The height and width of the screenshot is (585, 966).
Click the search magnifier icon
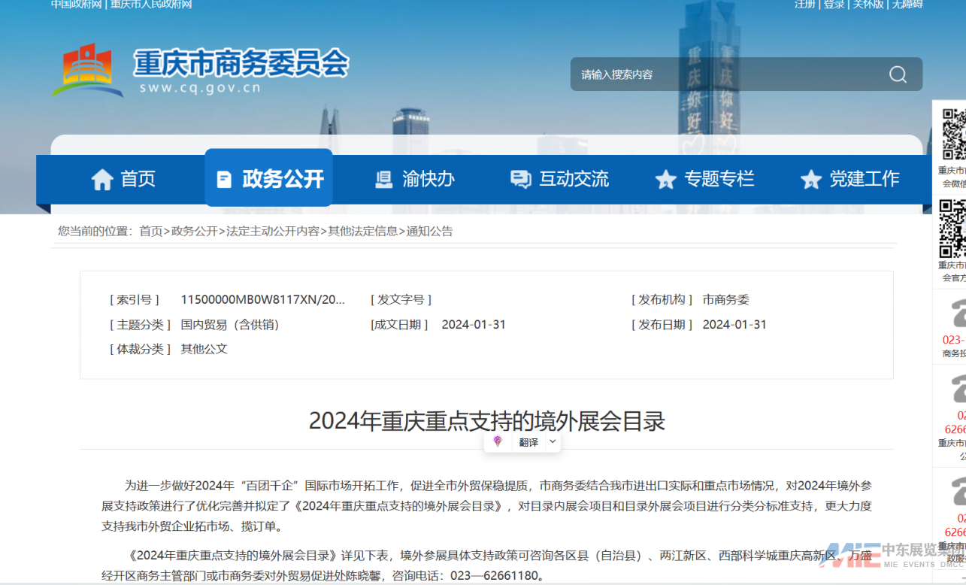tap(898, 74)
